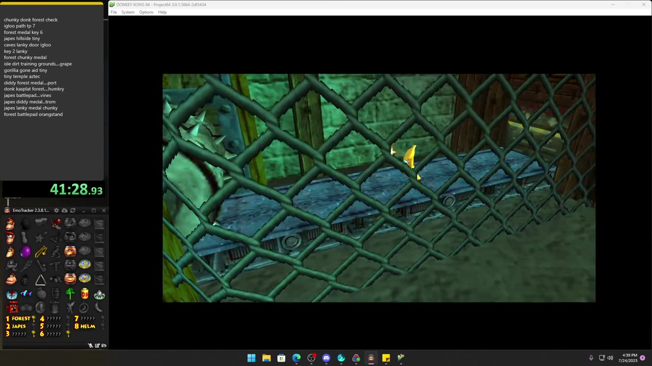
Task: Toggle the purple grape shooter item
Action: click(x=25, y=252)
